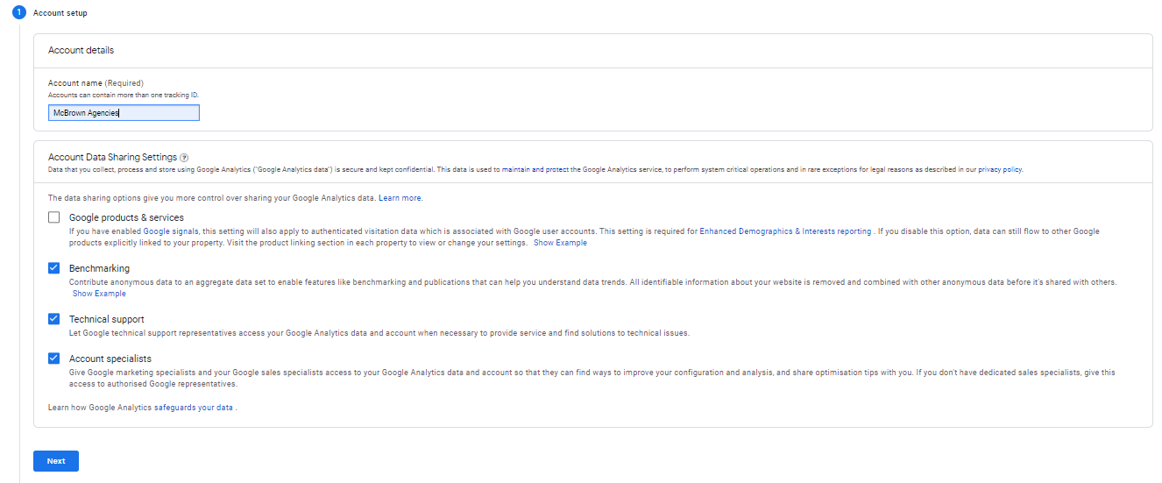1162x483 pixels.
Task: Open Enhanced Demographics & Interests reporting link
Action: (x=785, y=231)
